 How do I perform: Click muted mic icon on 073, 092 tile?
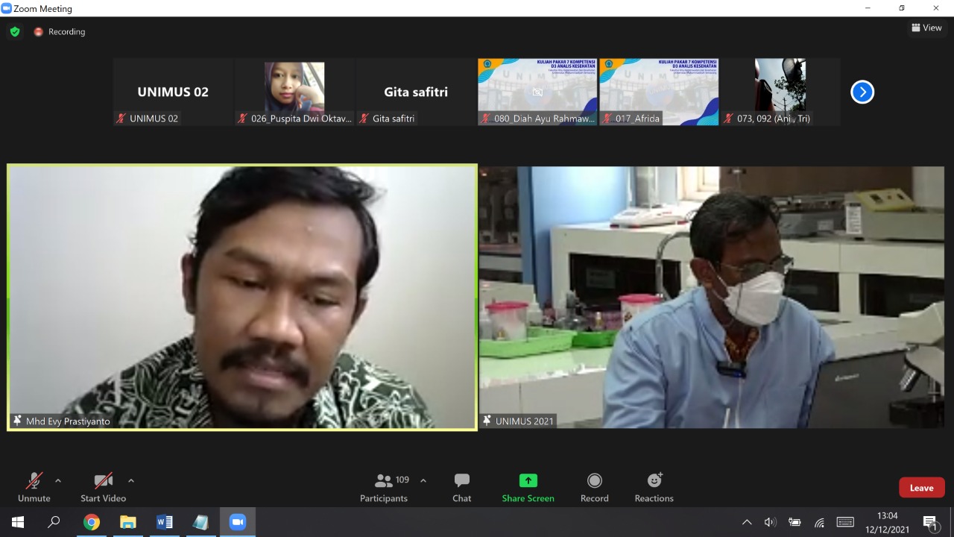[x=728, y=119]
